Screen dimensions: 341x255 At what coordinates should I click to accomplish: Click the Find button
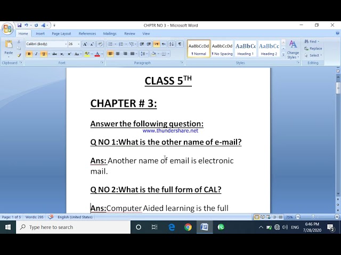312,41
